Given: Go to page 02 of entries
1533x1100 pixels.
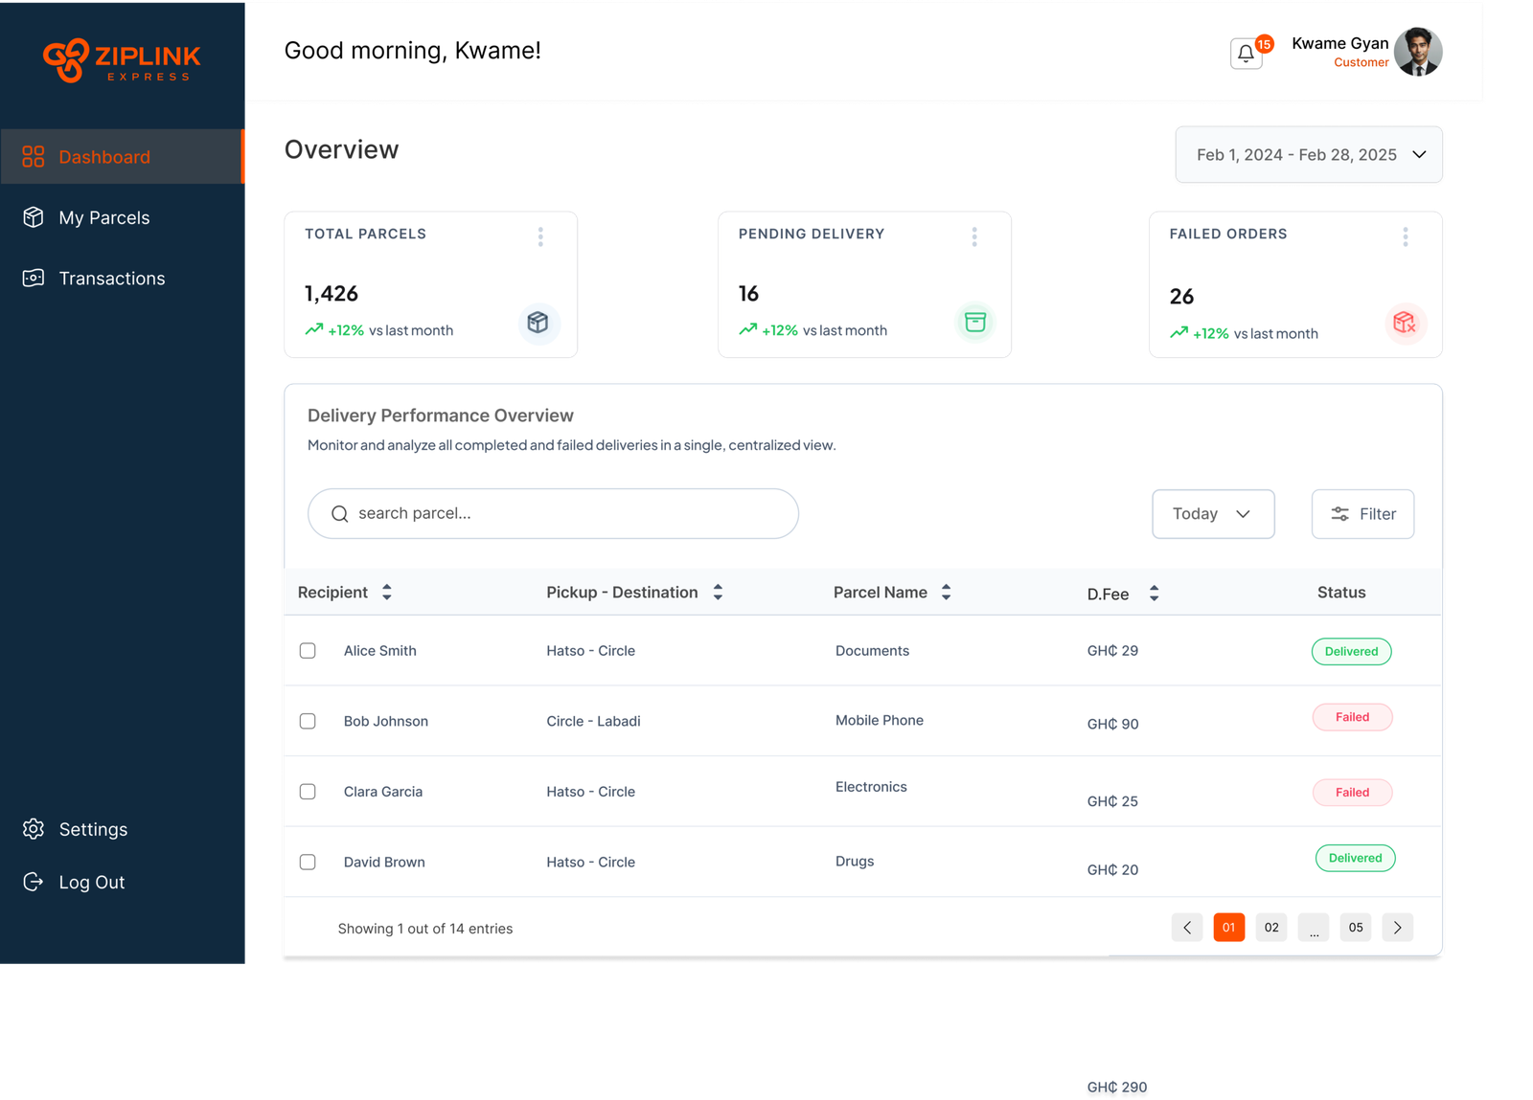Looking at the screenshot, I should [1270, 928].
